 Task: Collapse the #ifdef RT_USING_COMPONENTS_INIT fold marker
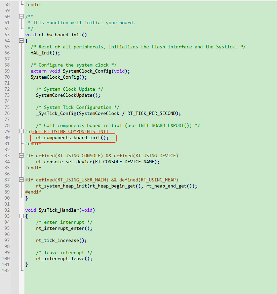click(x=21, y=131)
